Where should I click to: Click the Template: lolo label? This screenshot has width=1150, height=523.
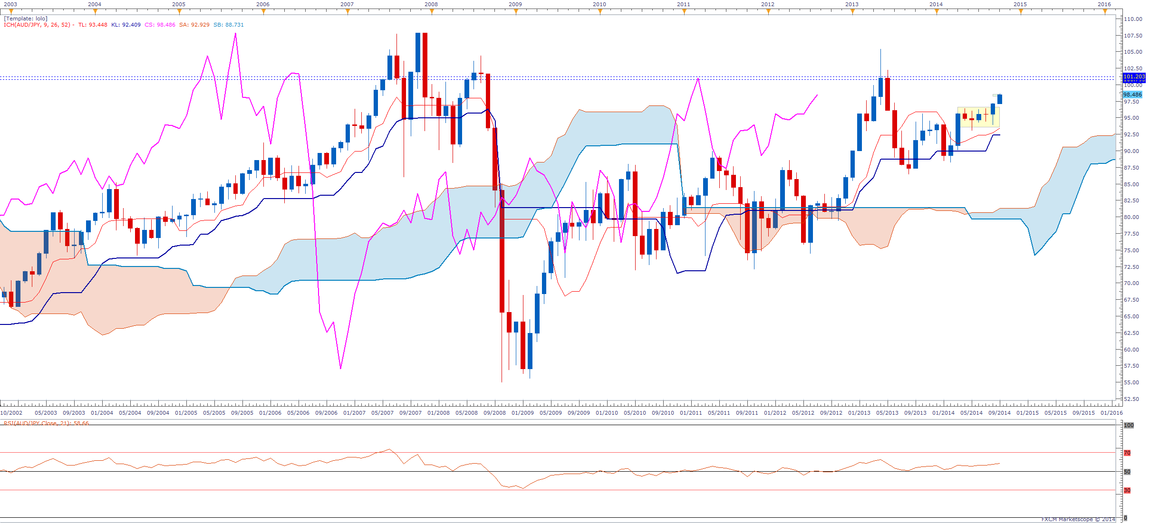tap(26, 19)
